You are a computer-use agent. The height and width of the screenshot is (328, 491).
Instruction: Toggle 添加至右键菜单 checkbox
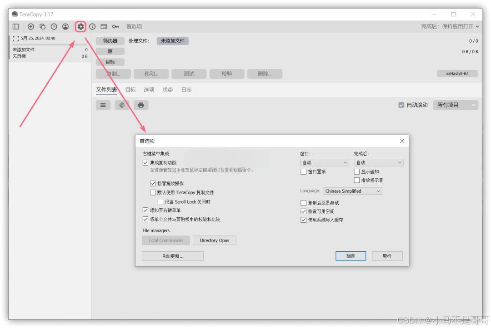point(145,210)
